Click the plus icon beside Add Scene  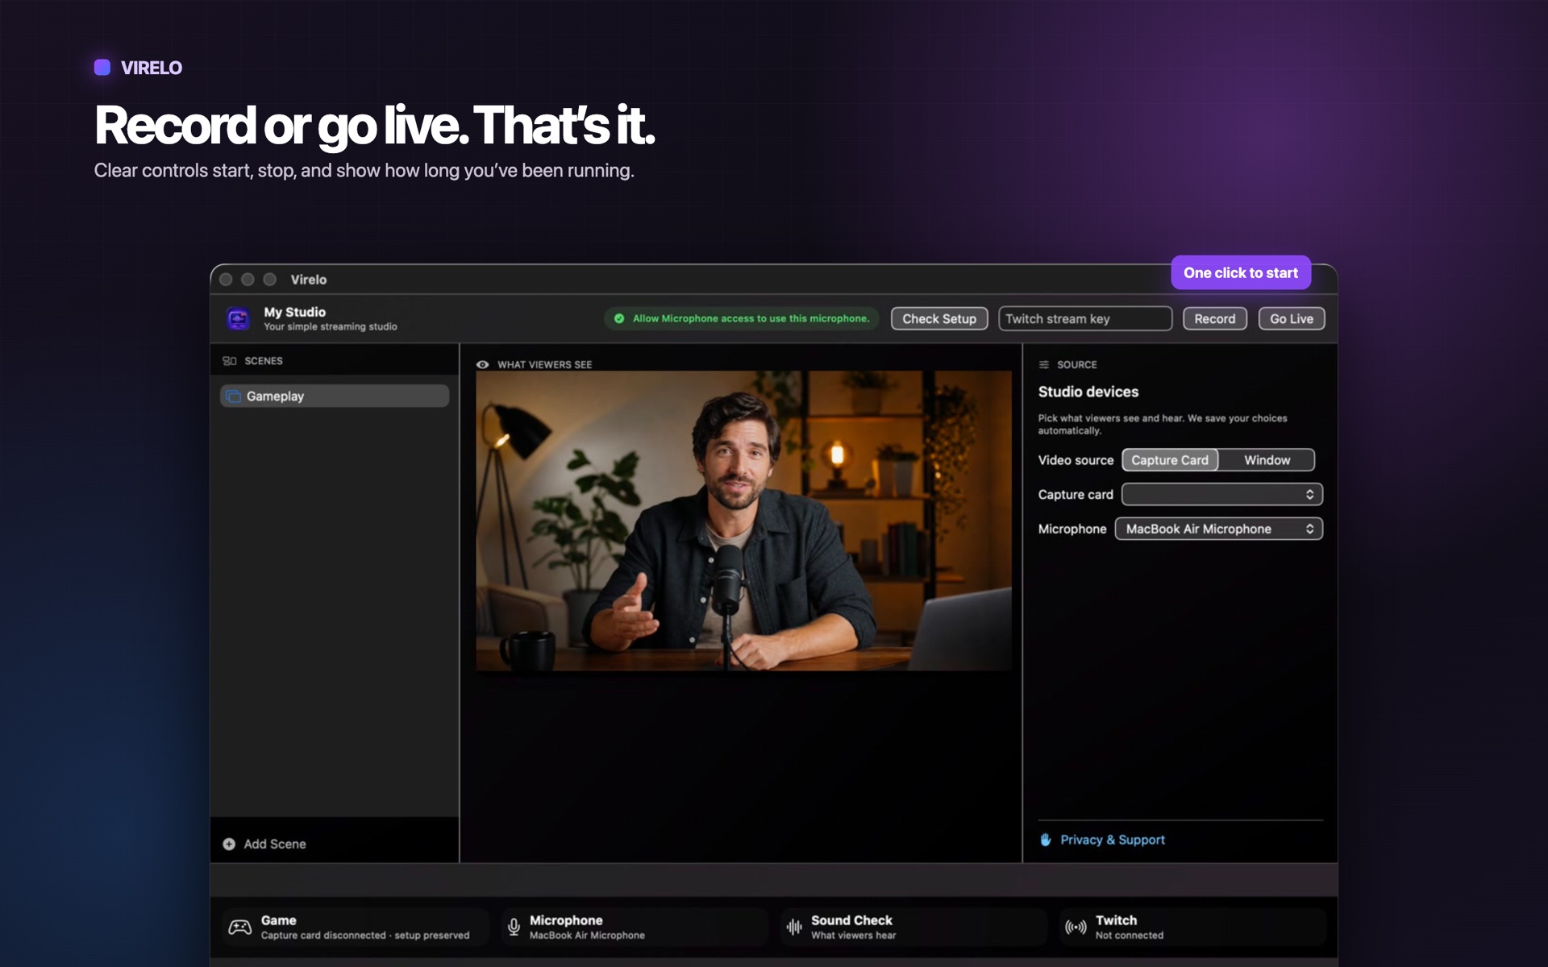(x=229, y=844)
